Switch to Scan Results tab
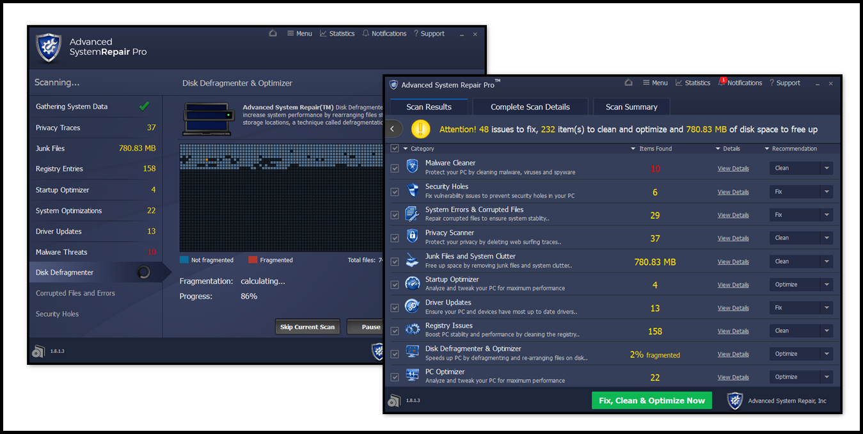This screenshot has width=863, height=434. [x=429, y=107]
